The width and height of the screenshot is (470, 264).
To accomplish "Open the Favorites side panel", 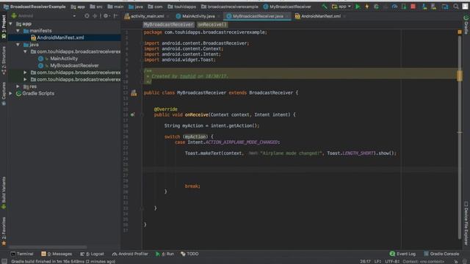I will (x=4, y=231).
